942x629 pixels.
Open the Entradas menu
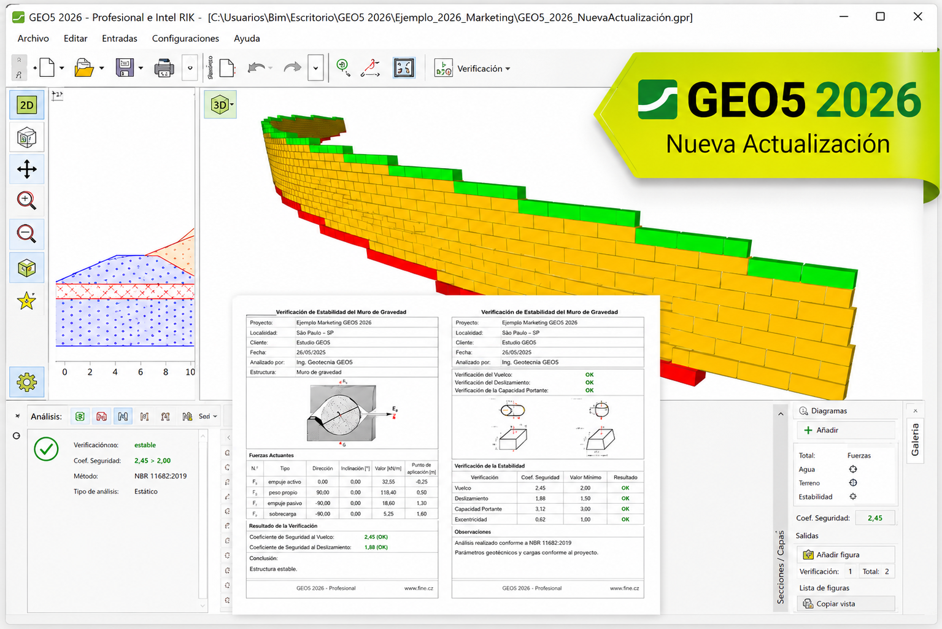[x=120, y=38]
